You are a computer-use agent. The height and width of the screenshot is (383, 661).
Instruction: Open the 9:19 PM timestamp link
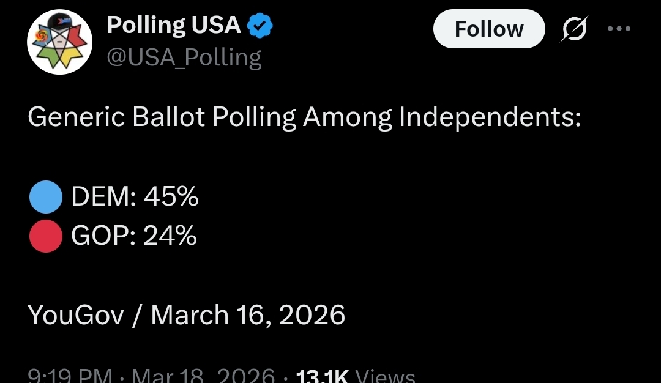click(x=70, y=375)
